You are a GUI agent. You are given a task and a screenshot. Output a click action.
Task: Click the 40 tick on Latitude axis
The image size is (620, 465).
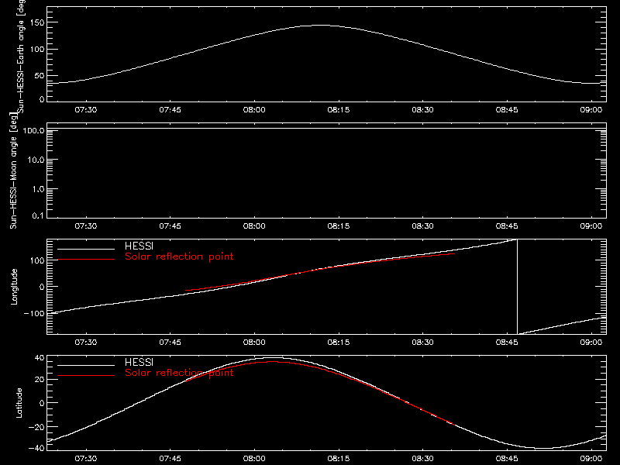40,358
